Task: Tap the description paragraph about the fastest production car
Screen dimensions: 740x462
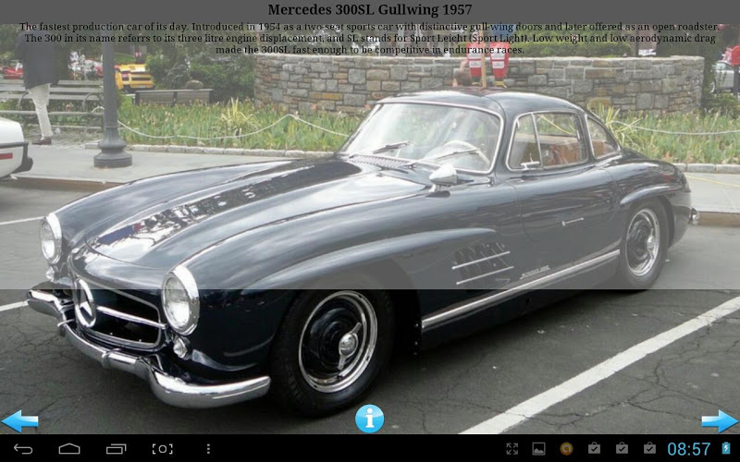Action: point(370,38)
